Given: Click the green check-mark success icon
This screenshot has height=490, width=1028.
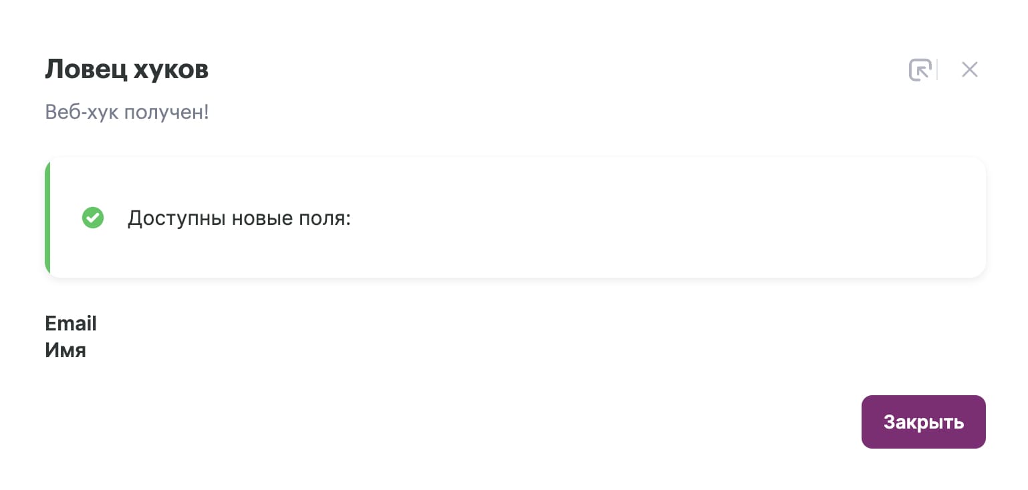Looking at the screenshot, I should pos(93,218).
